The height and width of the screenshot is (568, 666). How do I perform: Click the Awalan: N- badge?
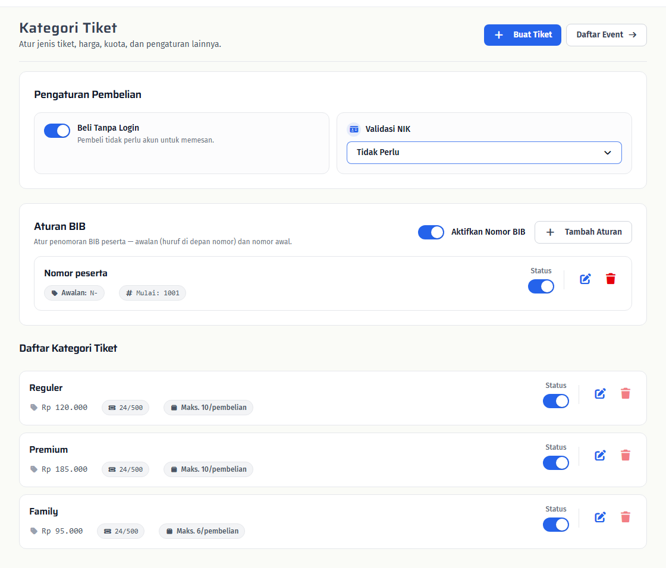[x=74, y=293]
